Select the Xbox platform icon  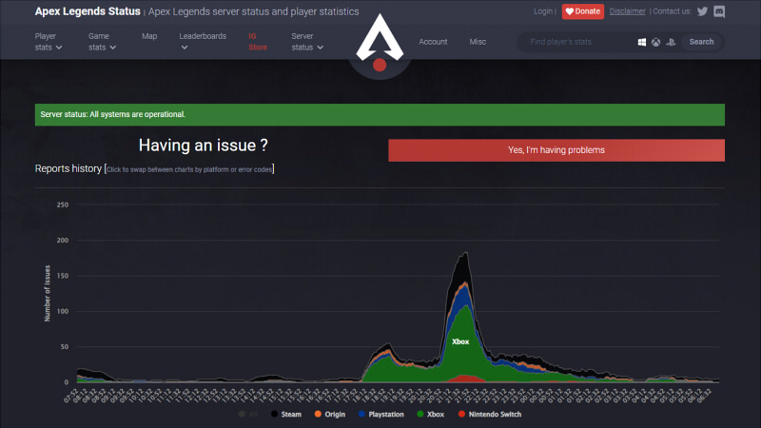pyautogui.click(x=655, y=42)
